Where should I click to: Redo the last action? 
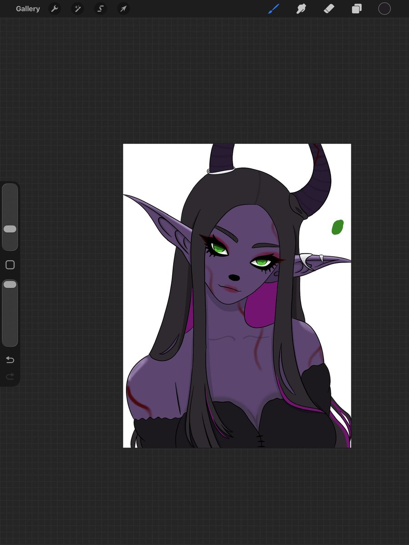10,377
